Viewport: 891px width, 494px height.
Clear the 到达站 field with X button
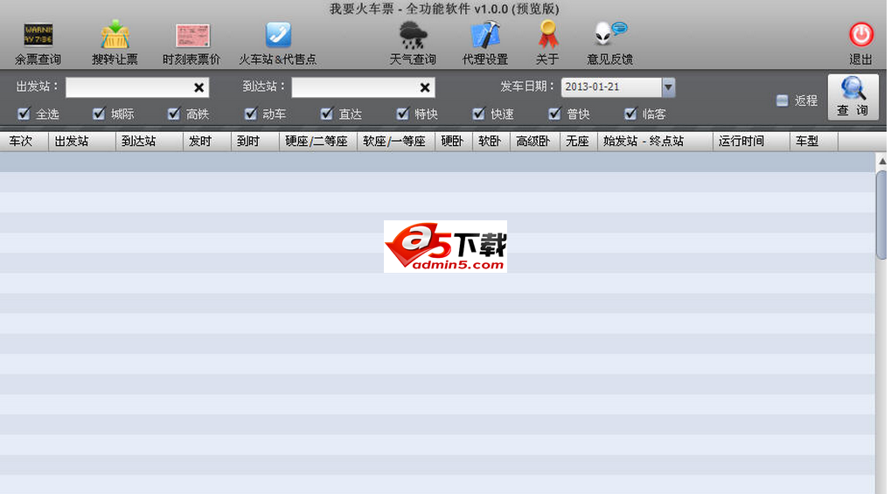(425, 87)
